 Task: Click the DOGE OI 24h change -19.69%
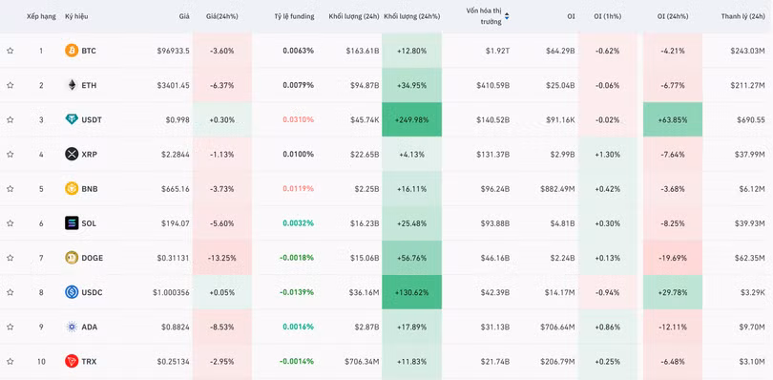(x=673, y=258)
